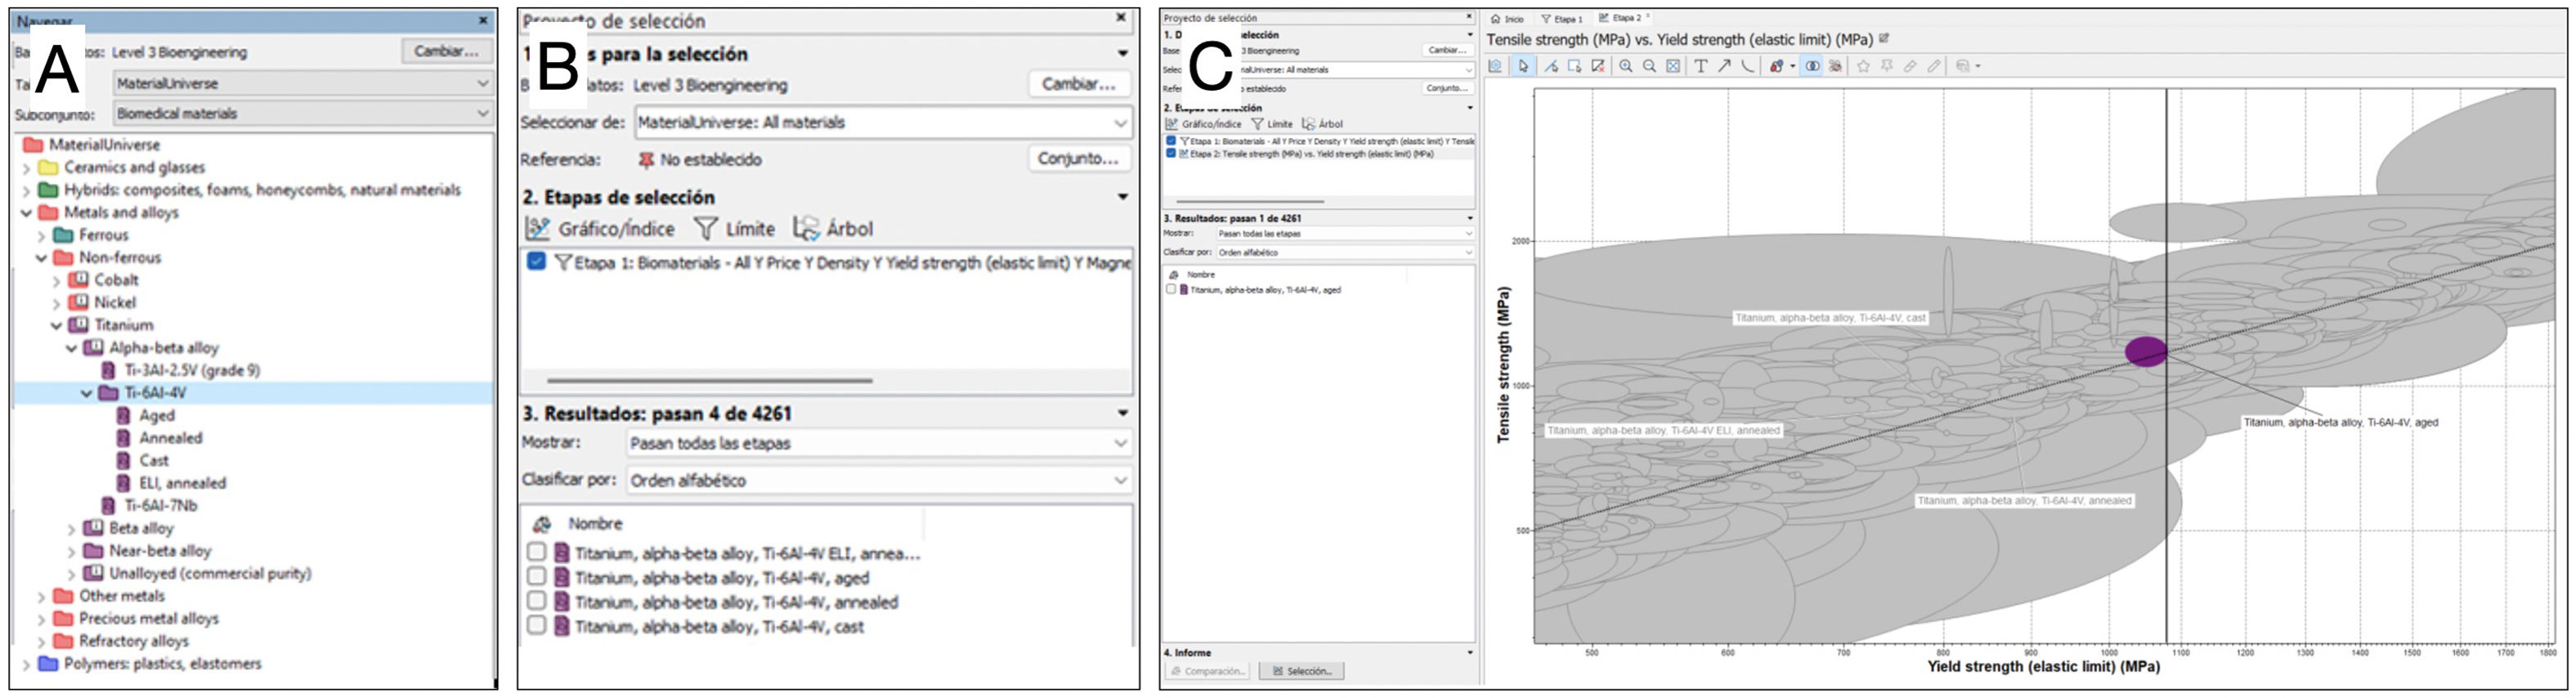Open Clasificar por dropdown in panel B
The image size is (2576, 698).
point(878,480)
